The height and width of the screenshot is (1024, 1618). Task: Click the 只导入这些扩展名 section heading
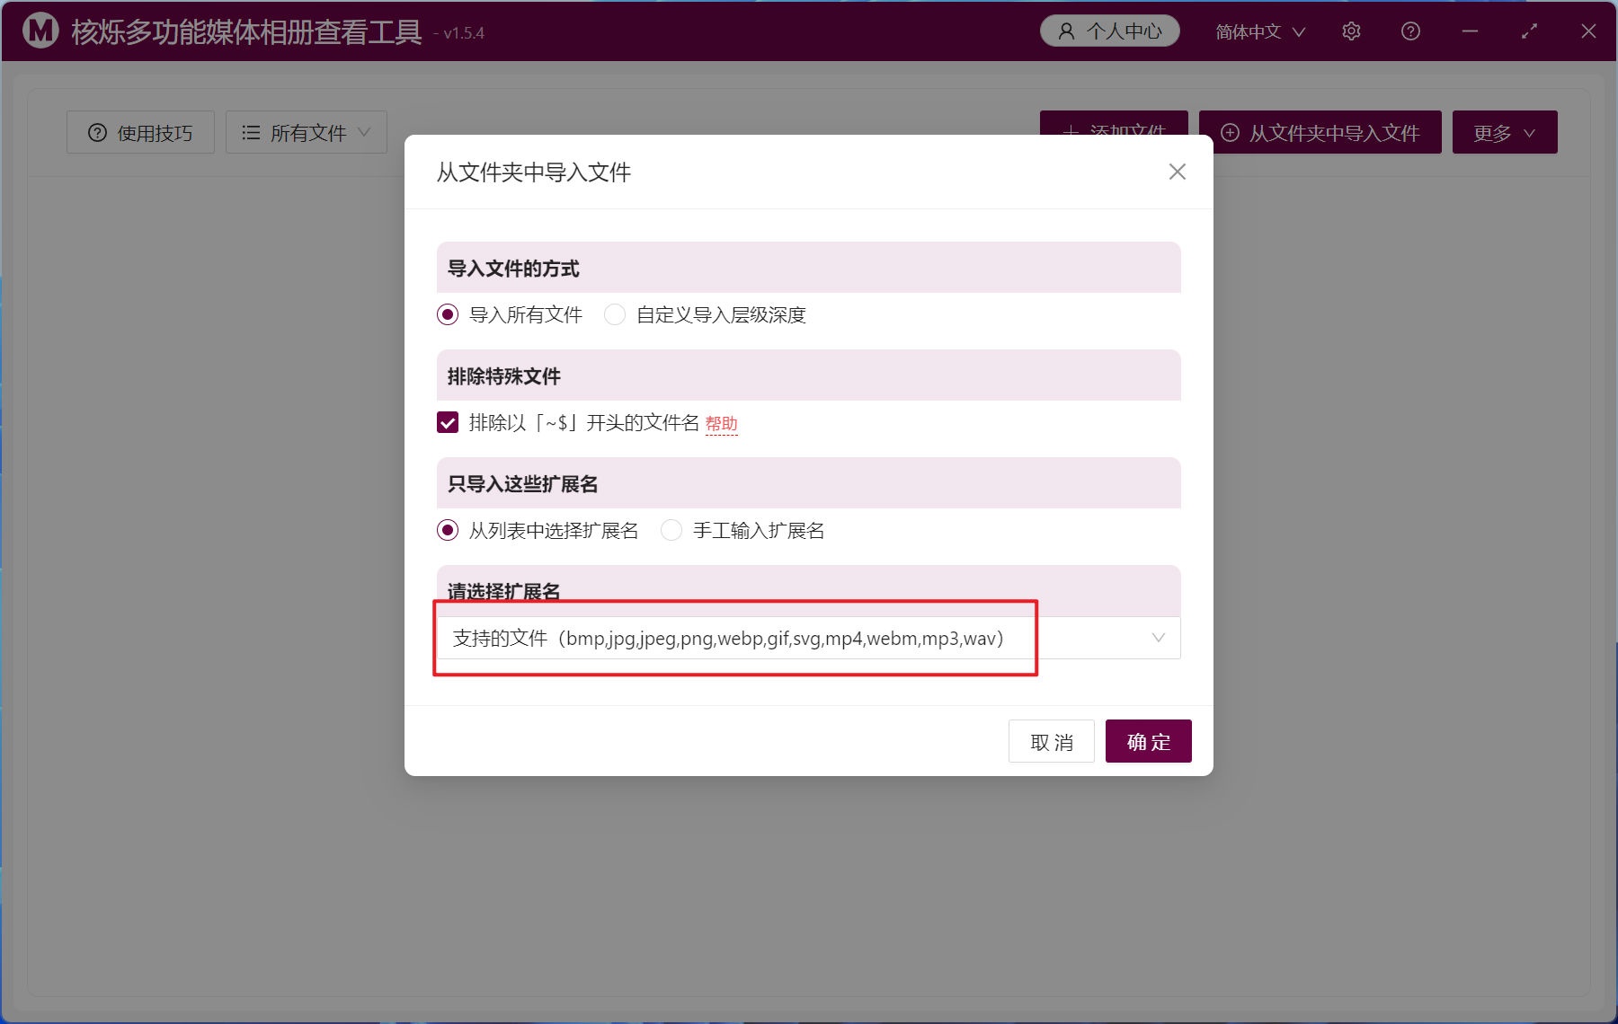point(523,484)
